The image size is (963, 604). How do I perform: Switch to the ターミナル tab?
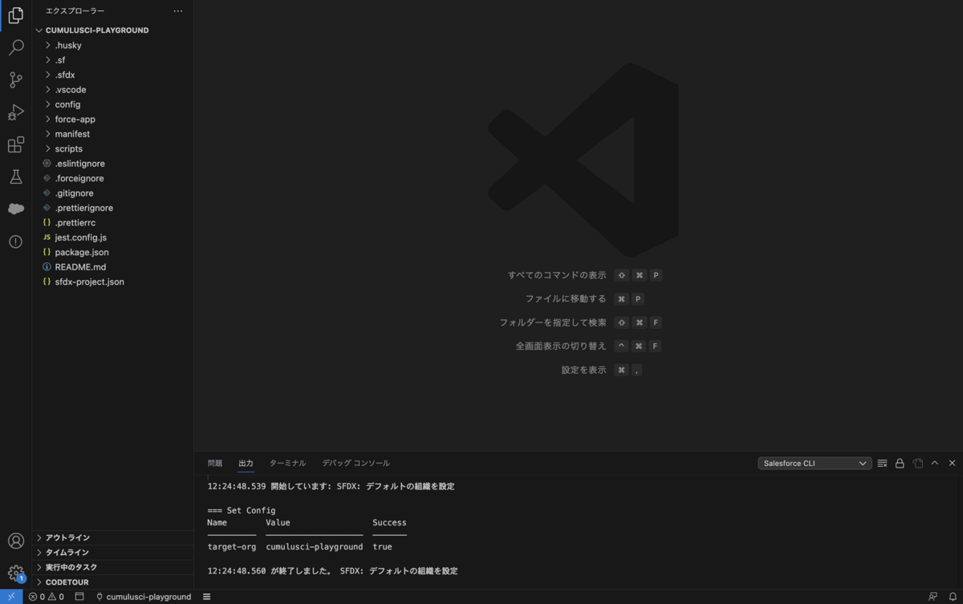287,464
